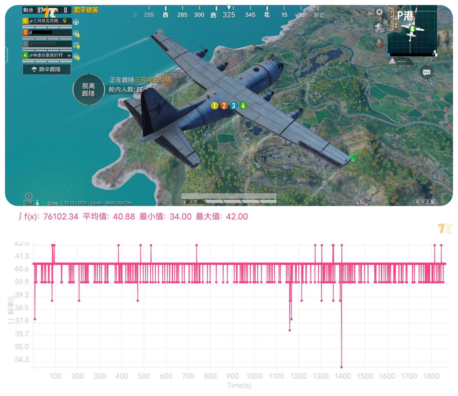
Task: Click the frame-rate dip point near 1160s
Action: pos(290,330)
